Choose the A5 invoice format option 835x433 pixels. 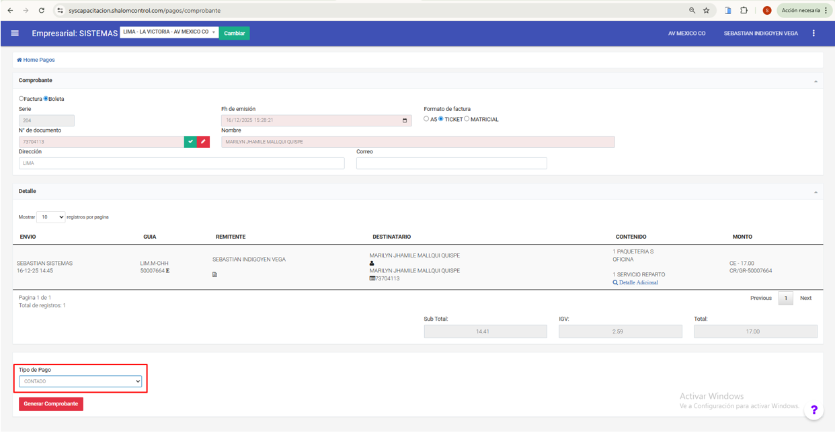tap(426, 119)
